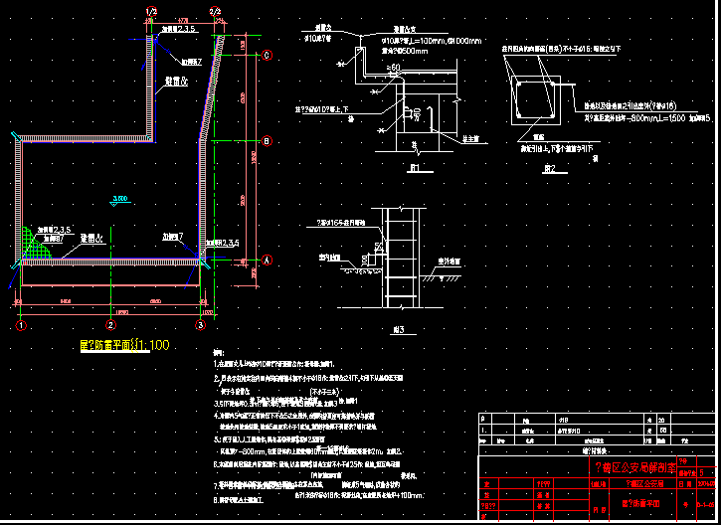Screen dimensions: 721x525
Task: Select grid axis bubble 2 below the plan
Action: (x=111, y=324)
